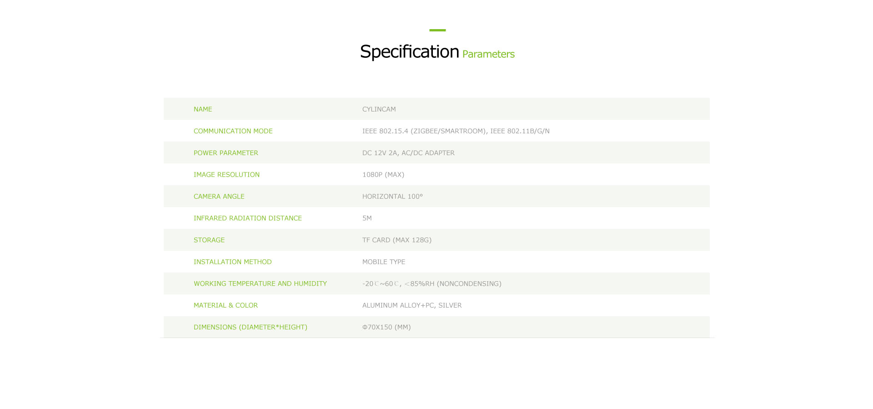Click the green Parameters subtitle
The height and width of the screenshot is (409, 873).
point(488,54)
